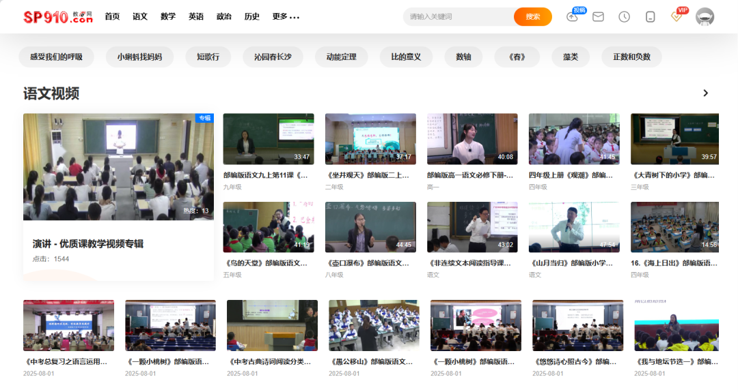
Task: Open title 《非连续文本阅读指导课
Action: [x=469, y=263]
